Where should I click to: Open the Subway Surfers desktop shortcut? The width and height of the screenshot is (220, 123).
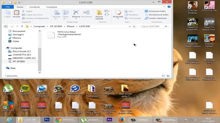(209, 41)
